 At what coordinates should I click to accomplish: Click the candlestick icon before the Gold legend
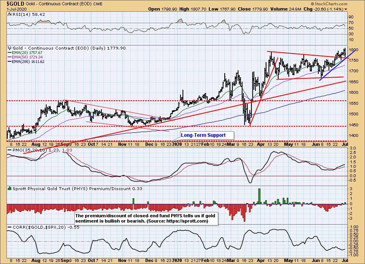10,48
